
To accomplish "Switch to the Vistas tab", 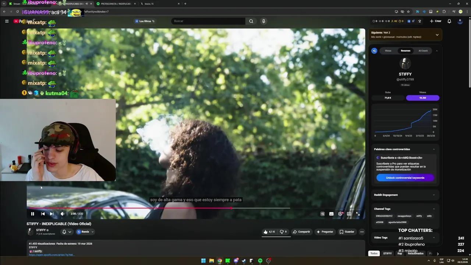I will 388,51.
